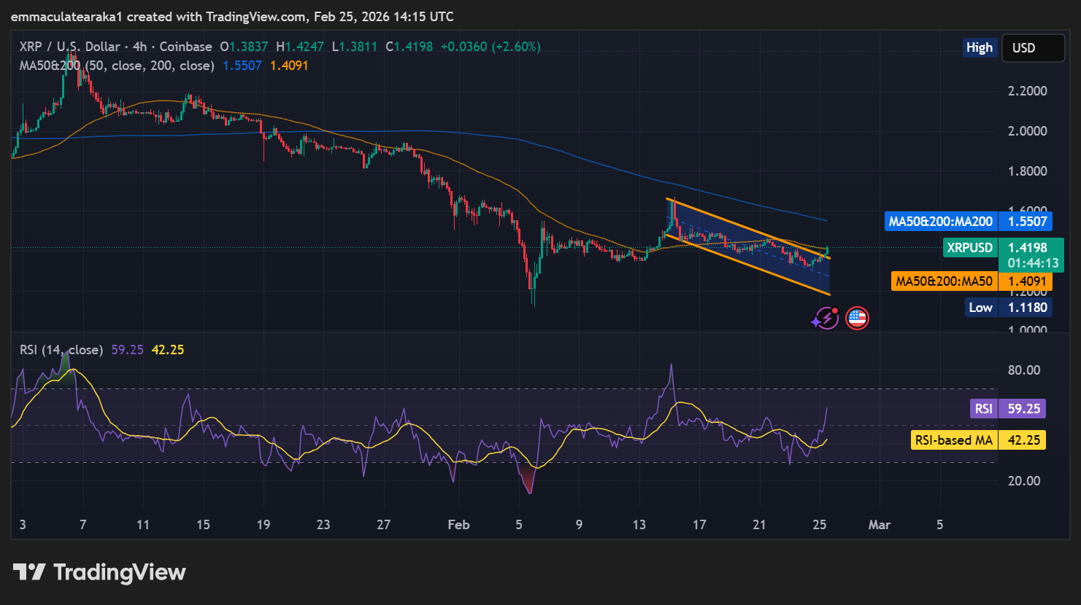1081x605 pixels.
Task: Select the orange MA50 1.4091 axis label
Action: 971,281
